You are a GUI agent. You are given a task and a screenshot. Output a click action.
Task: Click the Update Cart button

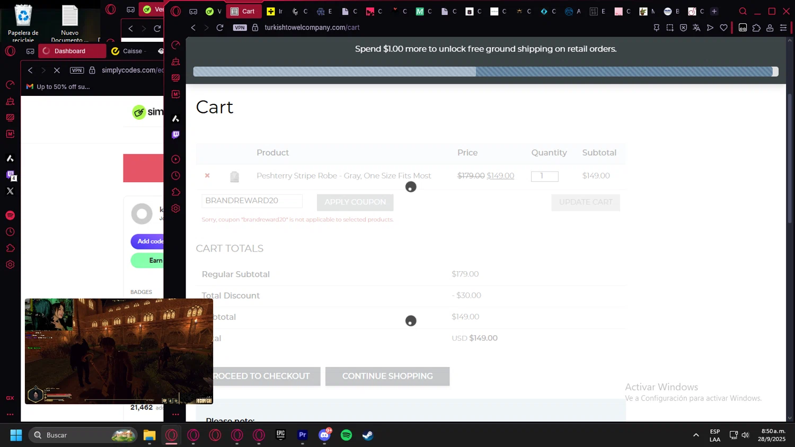[x=586, y=202]
